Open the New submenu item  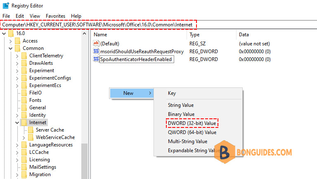(x=132, y=93)
